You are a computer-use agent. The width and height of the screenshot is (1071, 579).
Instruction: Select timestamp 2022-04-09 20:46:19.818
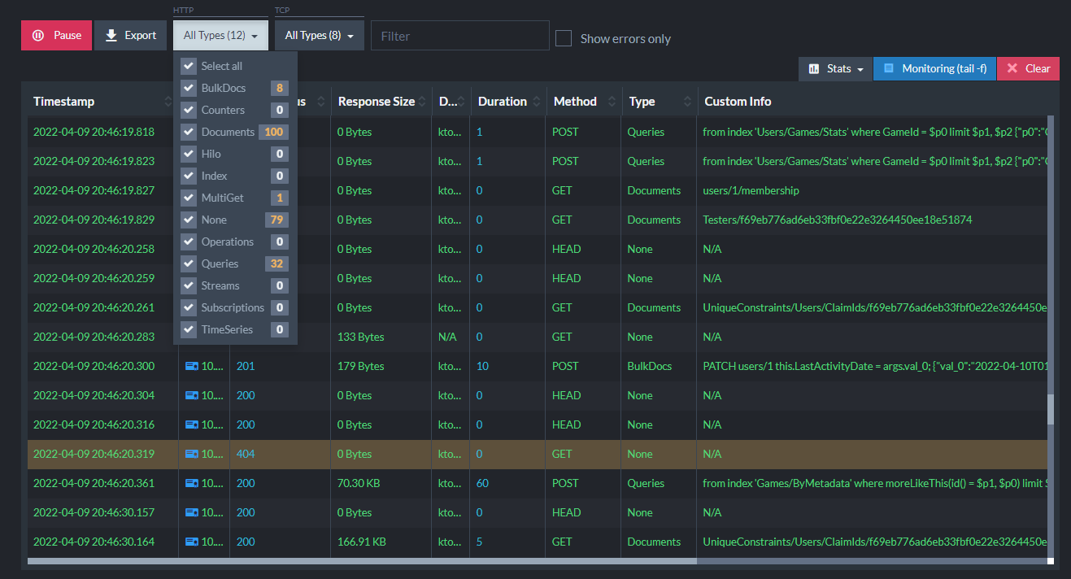(x=94, y=132)
